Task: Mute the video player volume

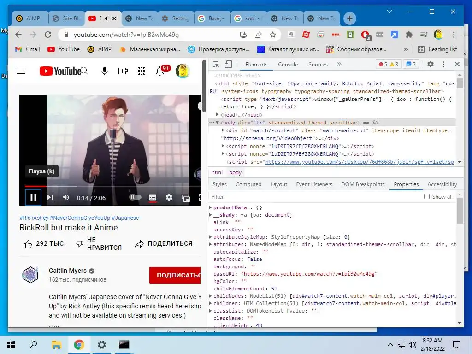Action: point(66,197)
